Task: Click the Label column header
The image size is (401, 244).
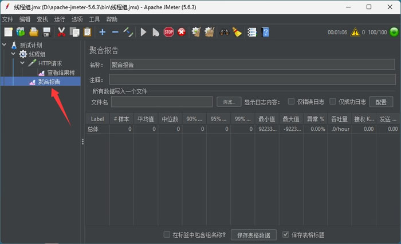Action: click(x=97, y=119)
